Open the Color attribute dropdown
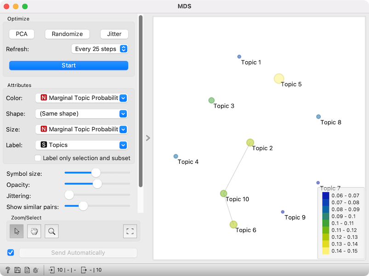 point(81,98)
